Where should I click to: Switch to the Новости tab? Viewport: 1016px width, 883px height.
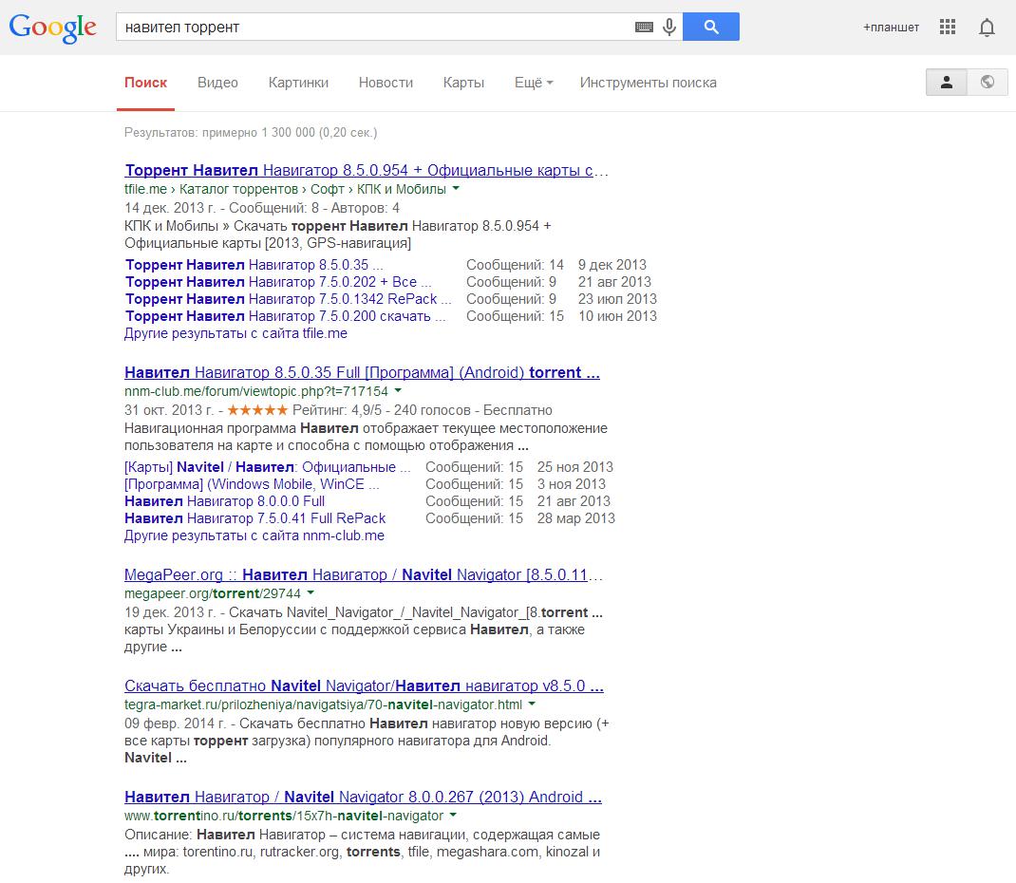[x=386, y=83]
